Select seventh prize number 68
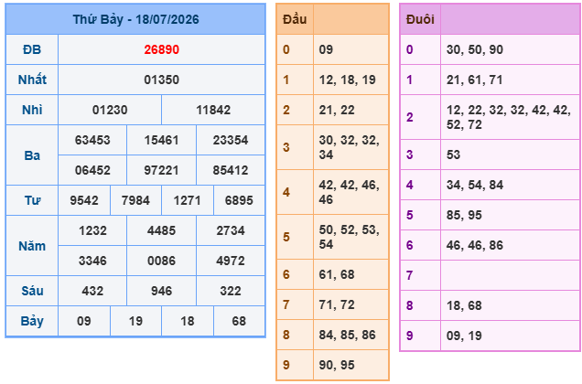The height and width of the screenshot is (384, 582). coord(239,321)
